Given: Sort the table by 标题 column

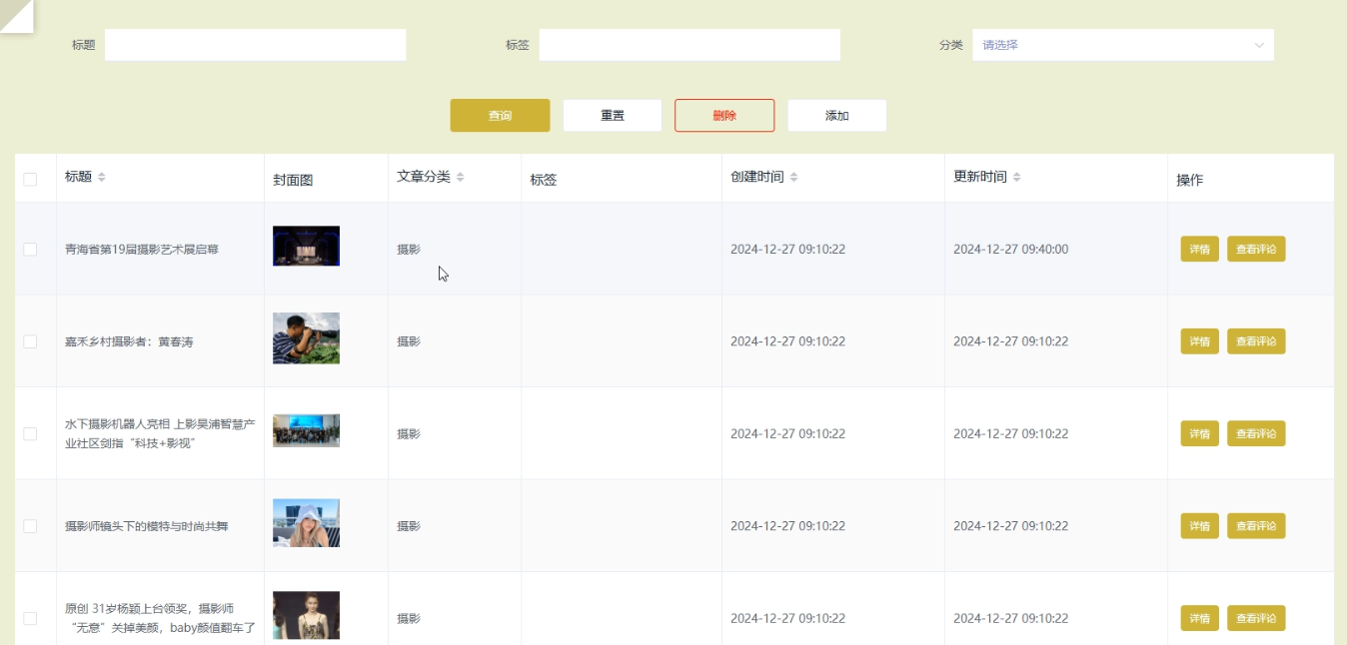Looking at the screenshot, I should (101, 177).
